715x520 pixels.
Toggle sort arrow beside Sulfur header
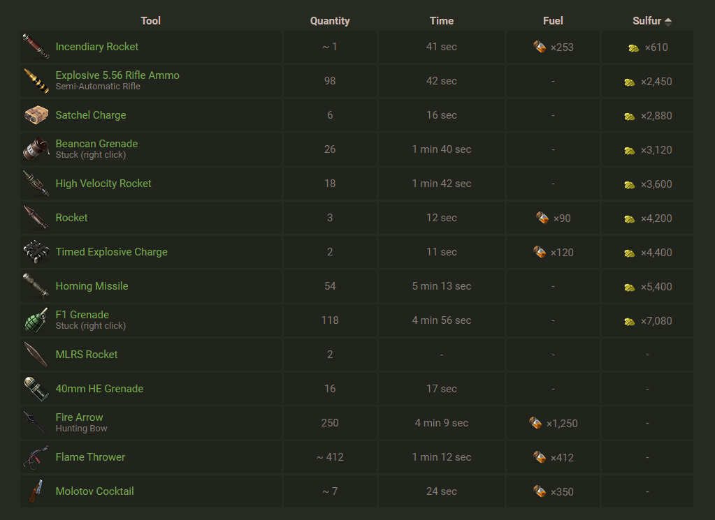[668, 22]
